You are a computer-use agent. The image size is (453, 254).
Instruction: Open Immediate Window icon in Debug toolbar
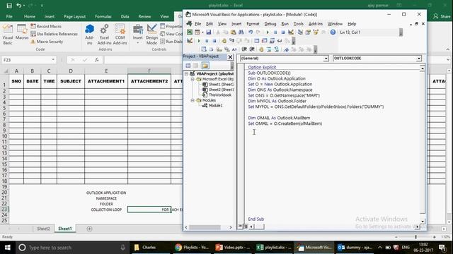pos(264,41)
